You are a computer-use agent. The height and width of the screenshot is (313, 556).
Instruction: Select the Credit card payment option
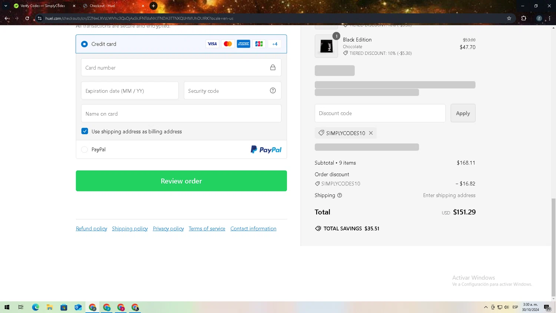85,44
